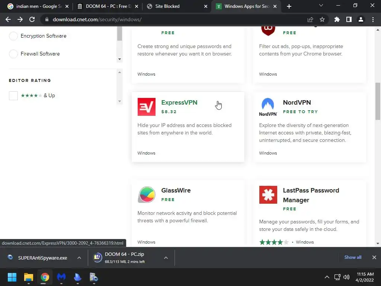Click Show all downloads
The image size is (381, 286).
tap(353, 257)
